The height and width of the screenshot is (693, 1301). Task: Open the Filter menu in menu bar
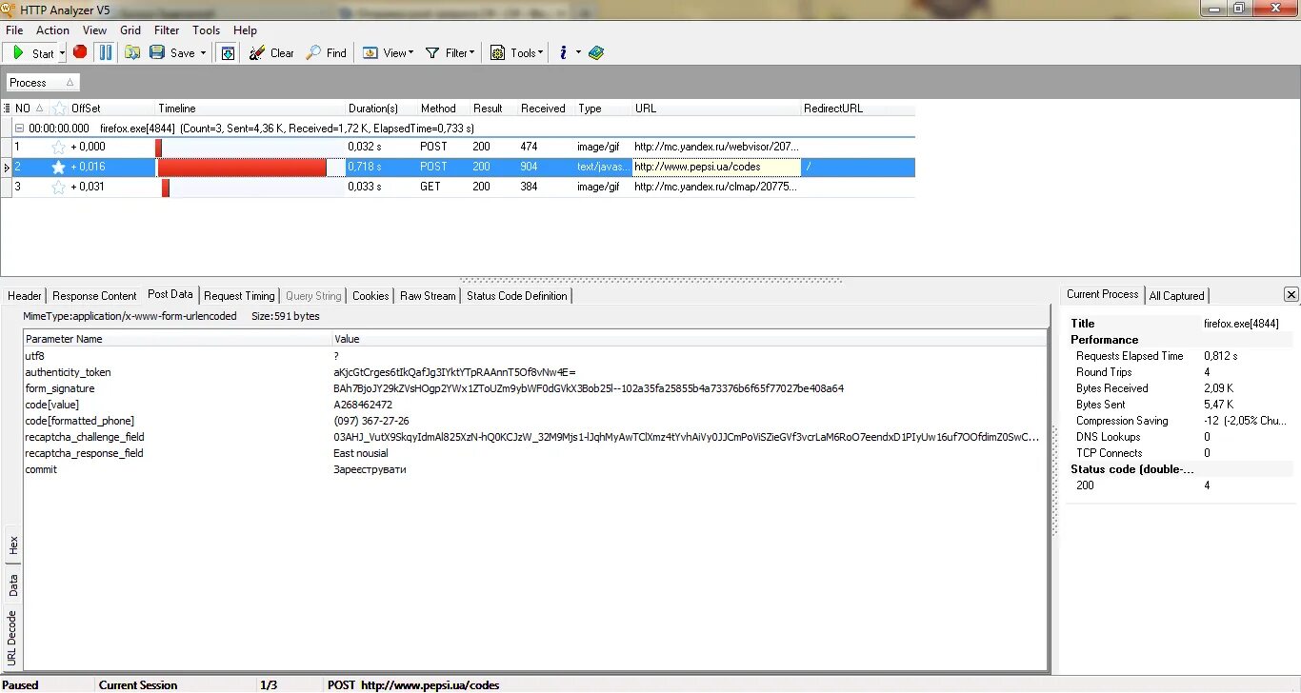pyautogui.click(x=167, y=30)
